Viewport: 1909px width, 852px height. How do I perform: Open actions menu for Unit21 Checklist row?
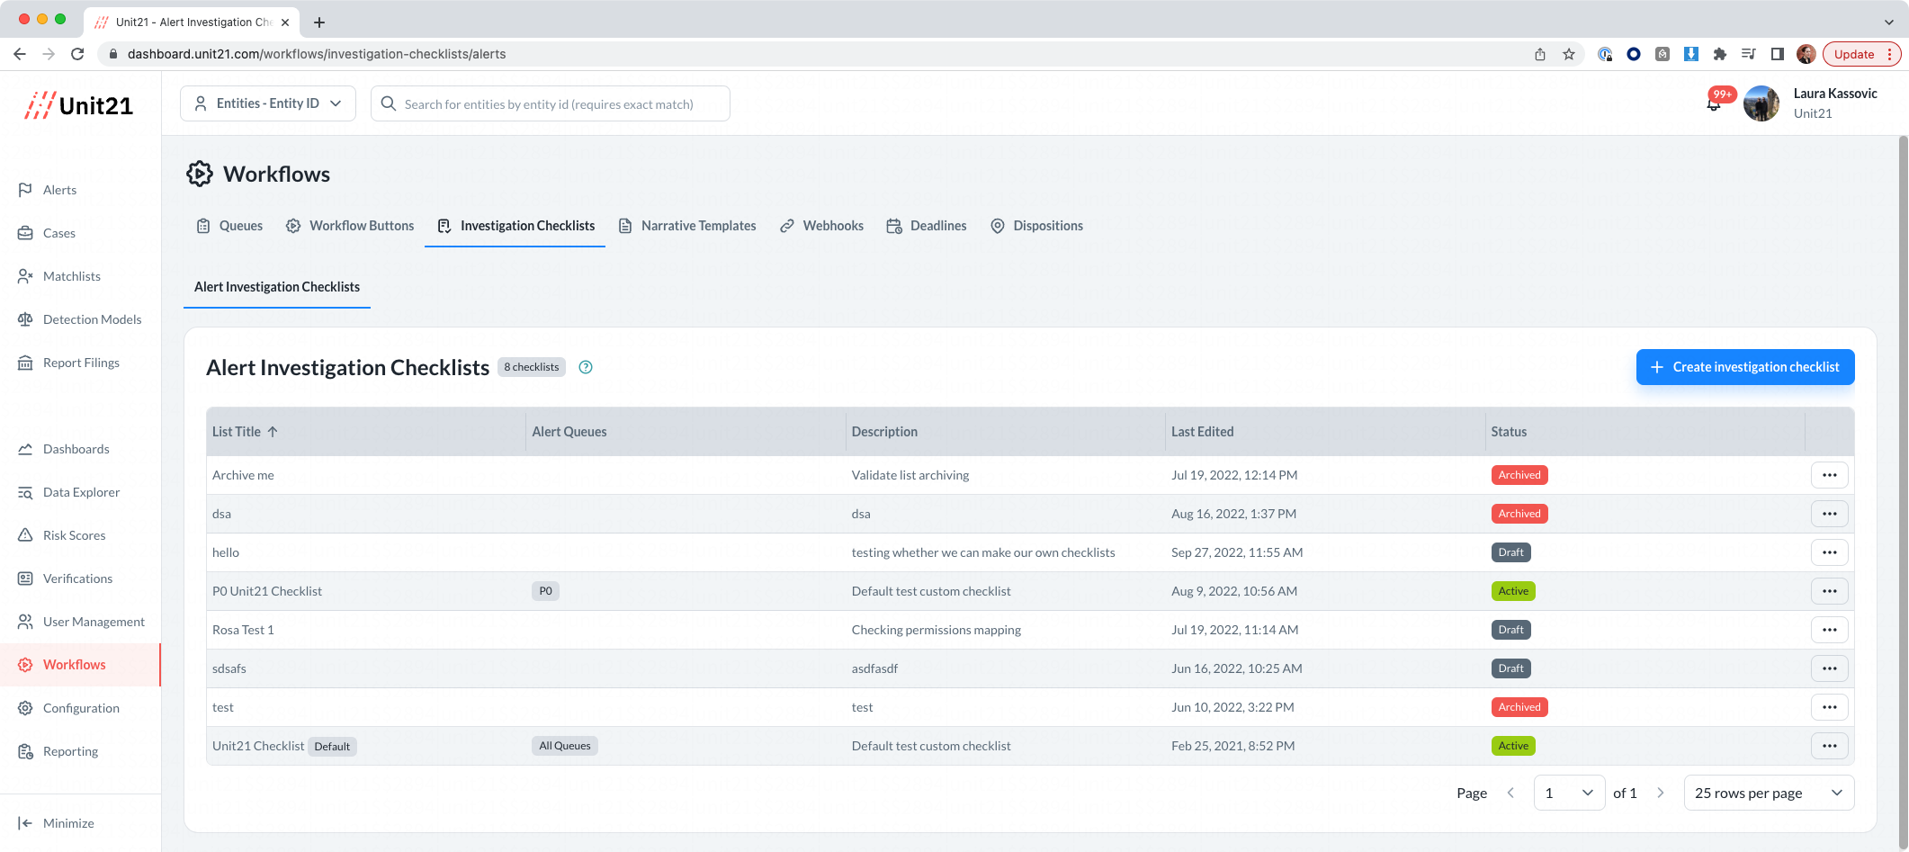(x=1829, y=746)
